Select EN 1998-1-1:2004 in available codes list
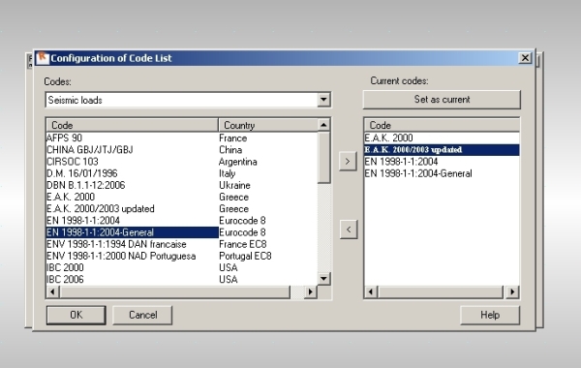The height and width of the screenshot is (368, 581). coord(133,221)
